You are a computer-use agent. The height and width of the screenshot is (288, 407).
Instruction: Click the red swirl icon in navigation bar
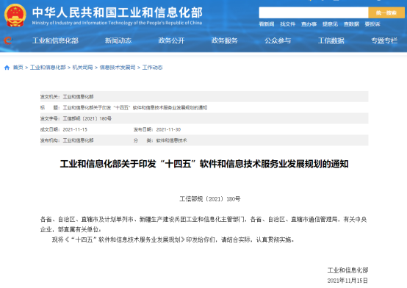coord(8,40)
